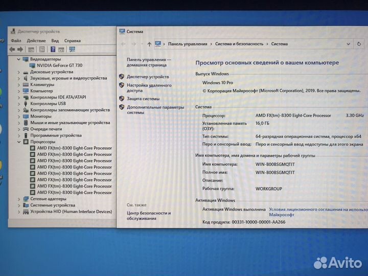368x276 pixels.
Task: Expand Контроллеры IDE ATA/ATAPI category
Action: 19,98
